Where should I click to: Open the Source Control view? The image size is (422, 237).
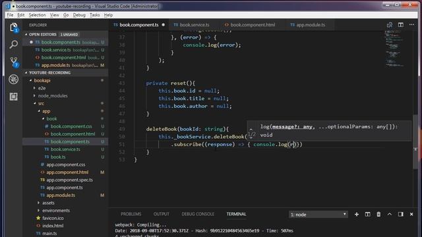[x=13, y=62]
